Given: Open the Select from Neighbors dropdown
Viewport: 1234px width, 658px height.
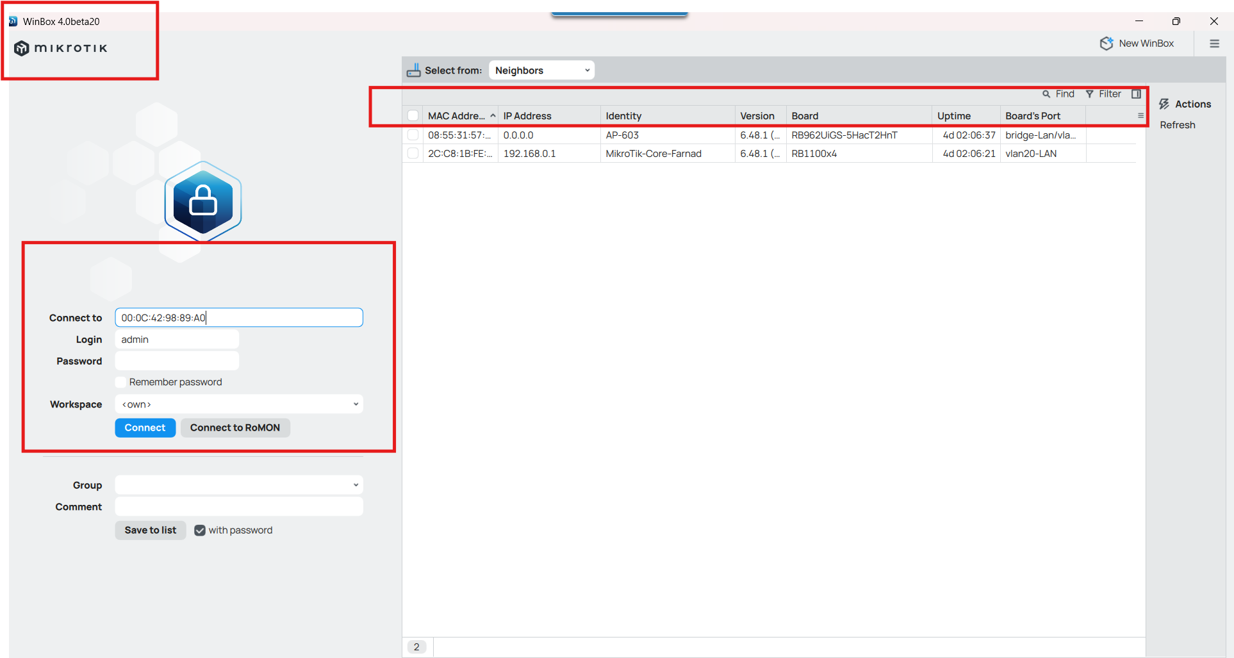Looking at the screenshot, I should click(541, 70).
